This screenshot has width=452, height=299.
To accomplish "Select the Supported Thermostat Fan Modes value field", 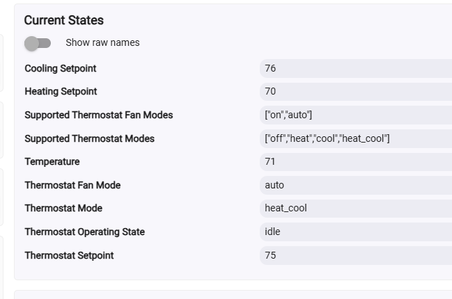I will click(x=355, y=115).
